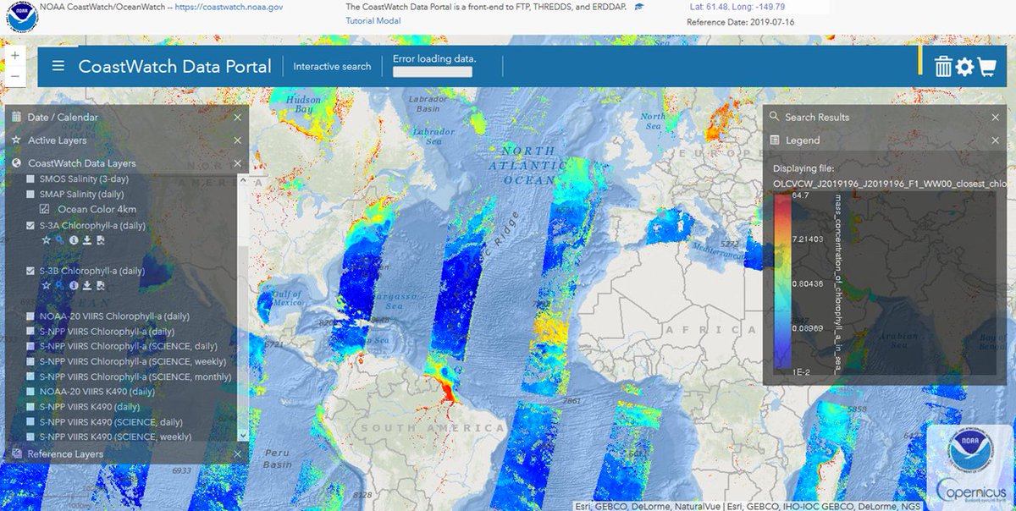This screenshot has width=1016, height=511.
Task: Open the shopping cart icon
Action: 986,67
